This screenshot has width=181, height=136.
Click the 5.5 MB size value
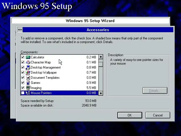tap(91, 88)
